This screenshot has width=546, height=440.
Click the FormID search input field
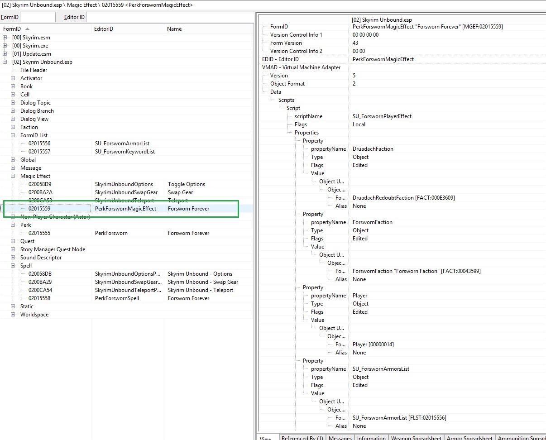pyautogui.click(x=38, y=17)
